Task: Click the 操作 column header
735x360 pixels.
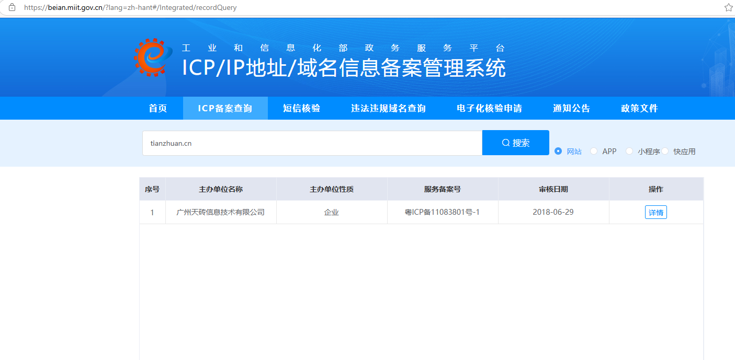Action: point(656,189)
